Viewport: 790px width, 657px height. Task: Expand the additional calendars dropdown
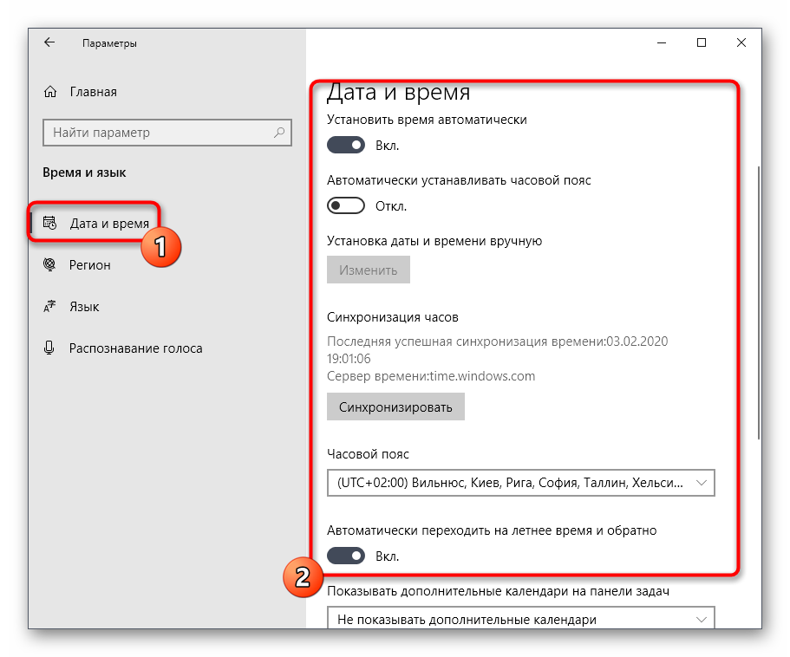click(520, 620)
